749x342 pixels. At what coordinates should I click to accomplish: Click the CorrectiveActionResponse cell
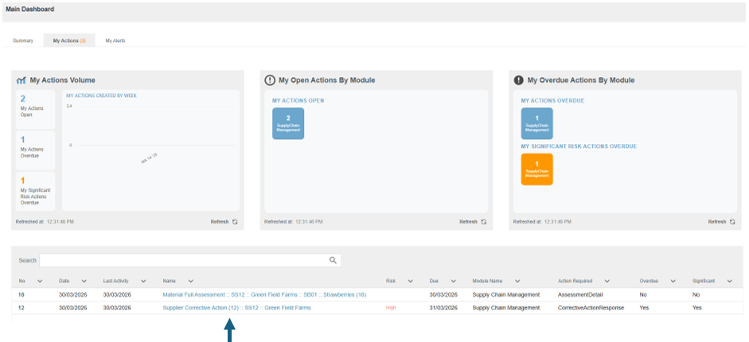(x=591, y=308)
